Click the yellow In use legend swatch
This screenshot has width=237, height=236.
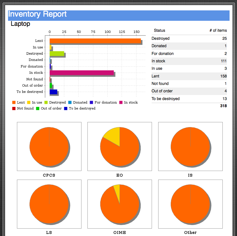click(29, 102)
